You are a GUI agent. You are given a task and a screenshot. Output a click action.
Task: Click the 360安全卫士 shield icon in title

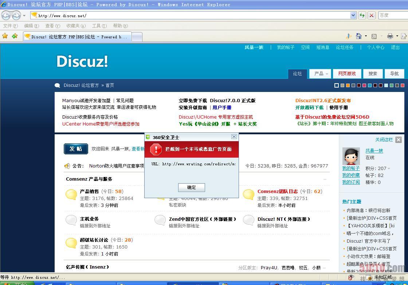[x=148, y=137]
